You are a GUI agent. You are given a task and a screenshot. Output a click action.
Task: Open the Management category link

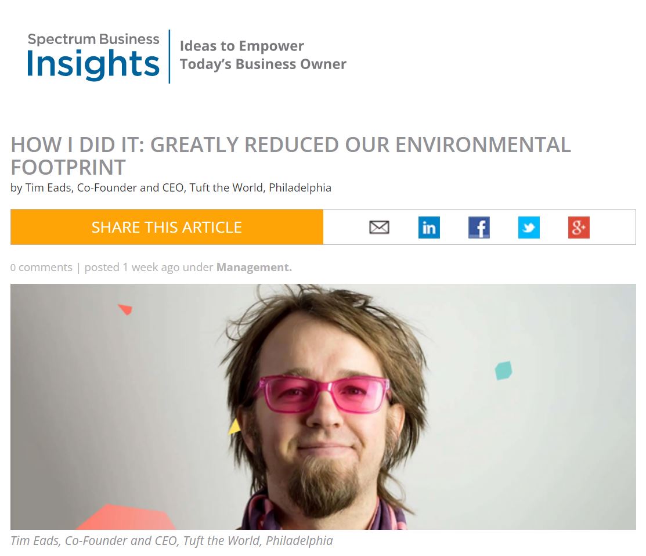[254, 267]
